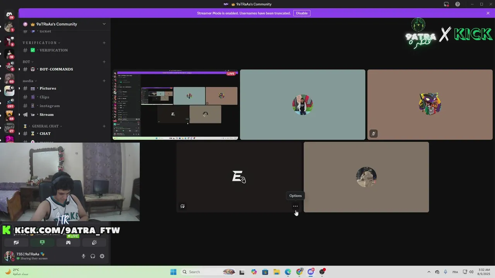Open server icon with 5 badge
The image size is (495, 278).
[9, 41]
